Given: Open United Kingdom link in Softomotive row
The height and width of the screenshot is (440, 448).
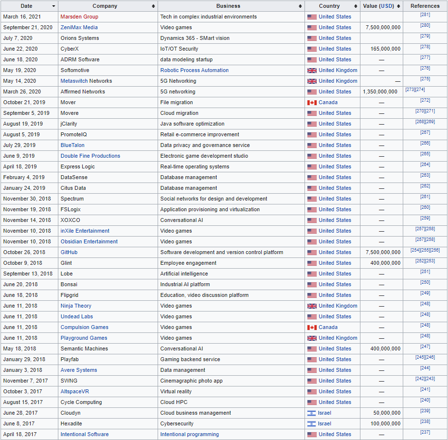Looking at the screenshot, I should (338, 70).
